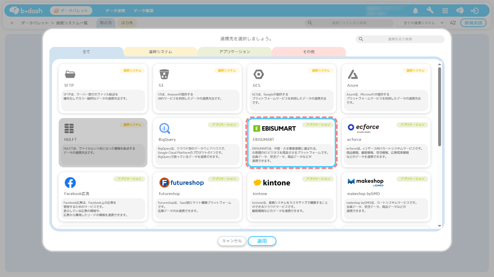Screen dimensions: 494x277
Task: Click the 連携先名で検索 search field
Action: click(x=400, y=39)
